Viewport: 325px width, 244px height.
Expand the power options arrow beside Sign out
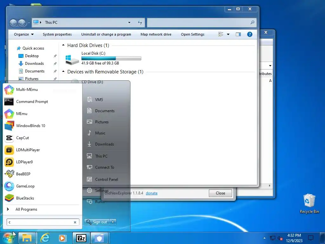click(113, 222)
